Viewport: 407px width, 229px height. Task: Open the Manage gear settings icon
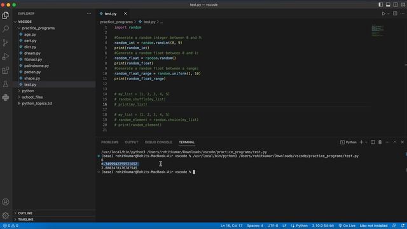(6, 216)
